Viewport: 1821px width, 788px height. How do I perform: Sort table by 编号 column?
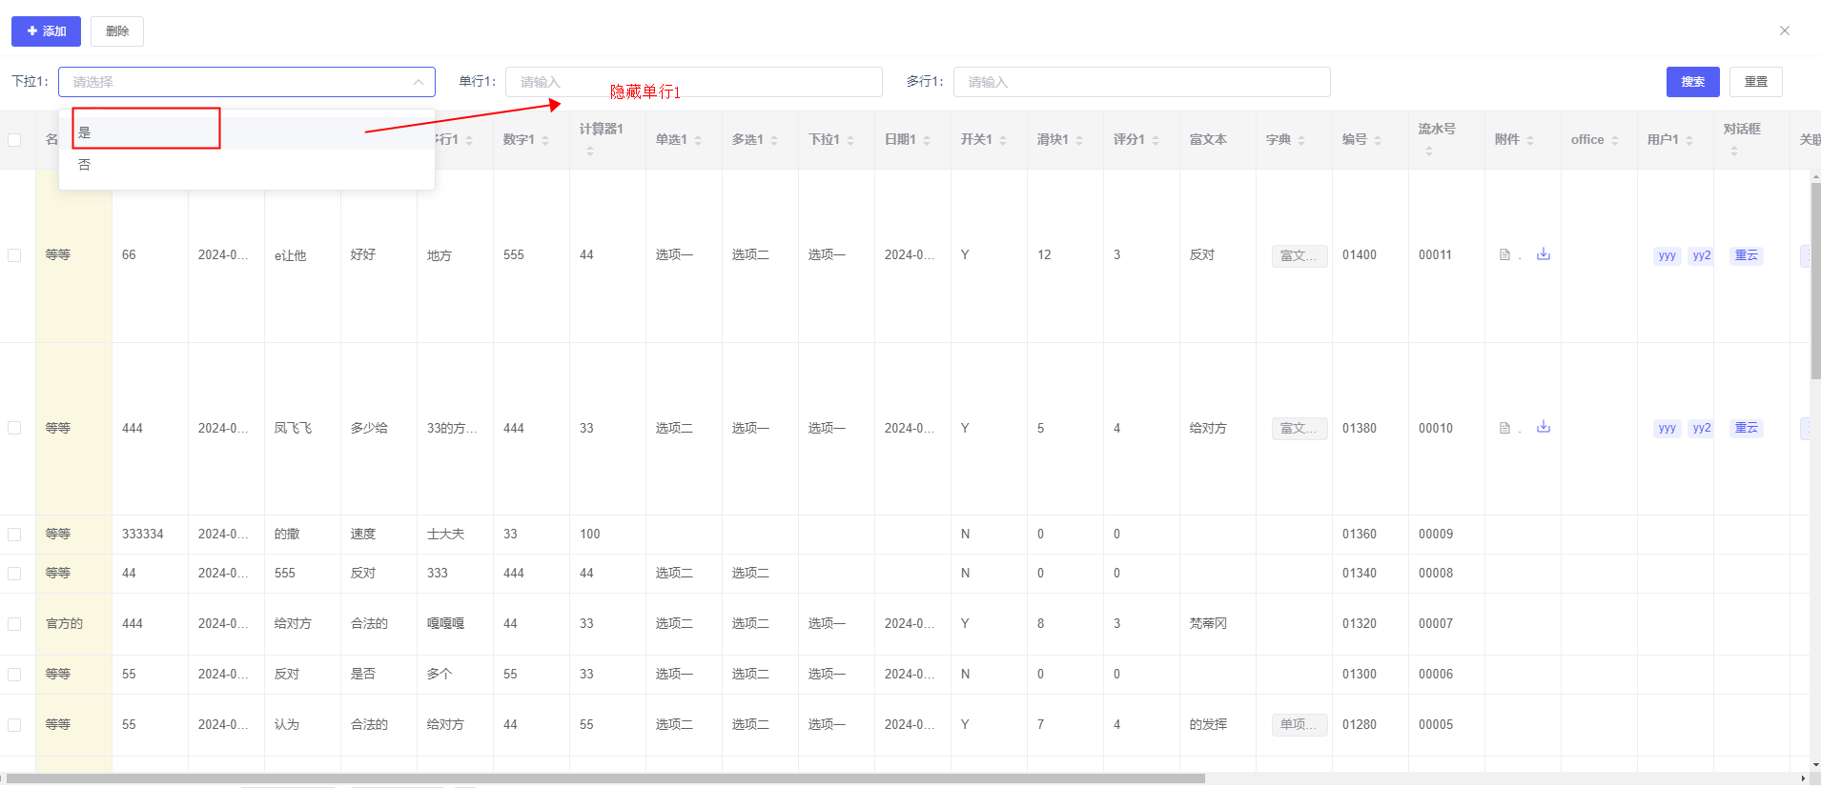point(1378,140)
